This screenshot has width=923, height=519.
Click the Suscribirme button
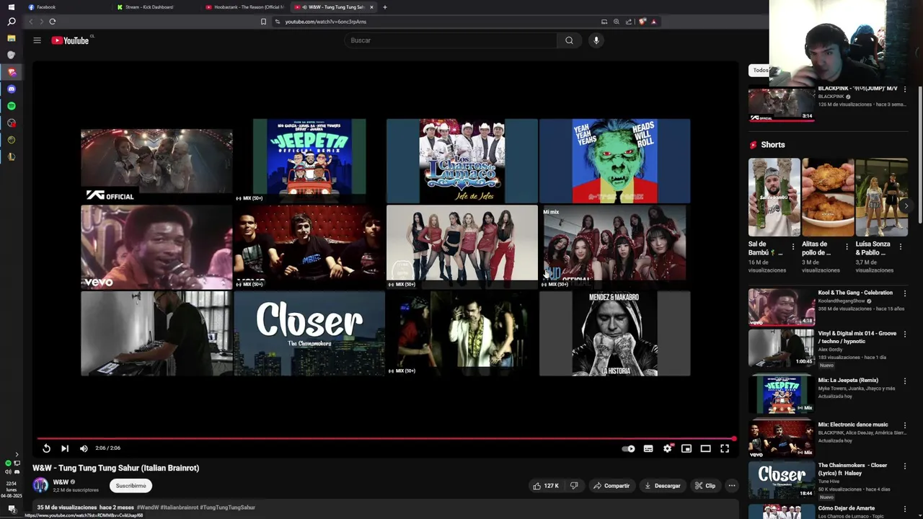(x=131, y=486)
